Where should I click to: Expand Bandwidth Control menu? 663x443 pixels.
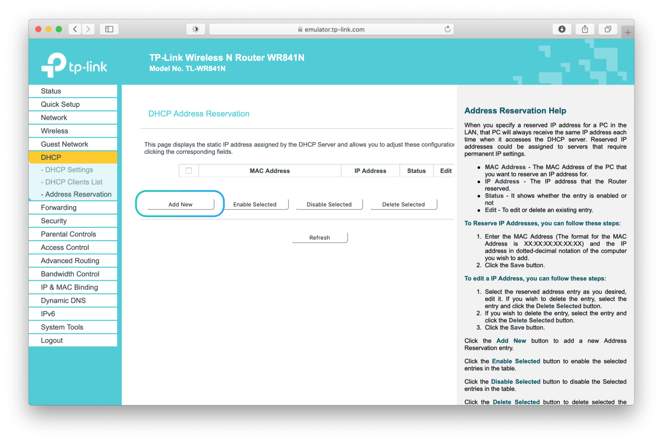point(73,274)
